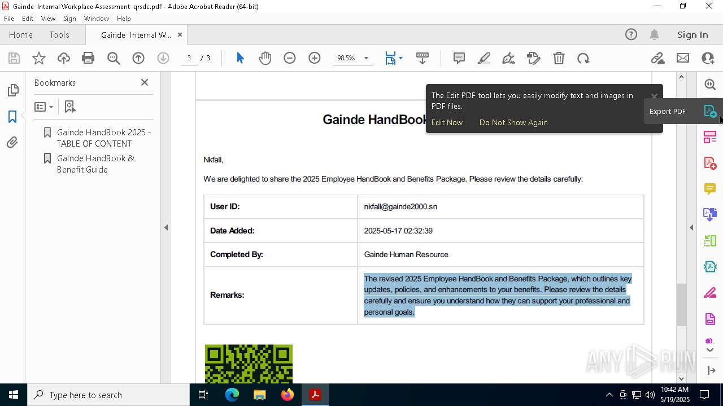The height and width of the screenshot is (406, 723).
Task: Switch to the Home tab
Action: click(x=21, y=34)
